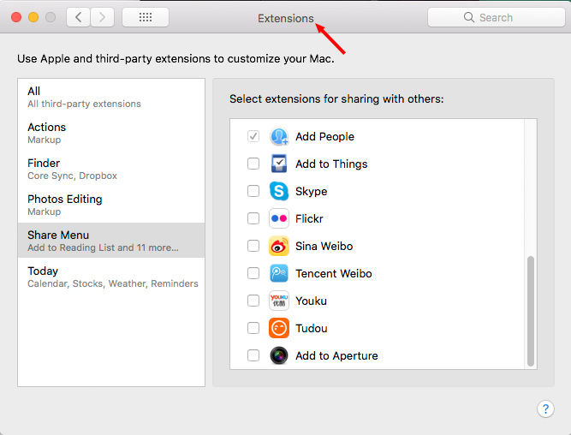Click the Tudou label text
Screen dimensions: 571x435
pos(312,328)
